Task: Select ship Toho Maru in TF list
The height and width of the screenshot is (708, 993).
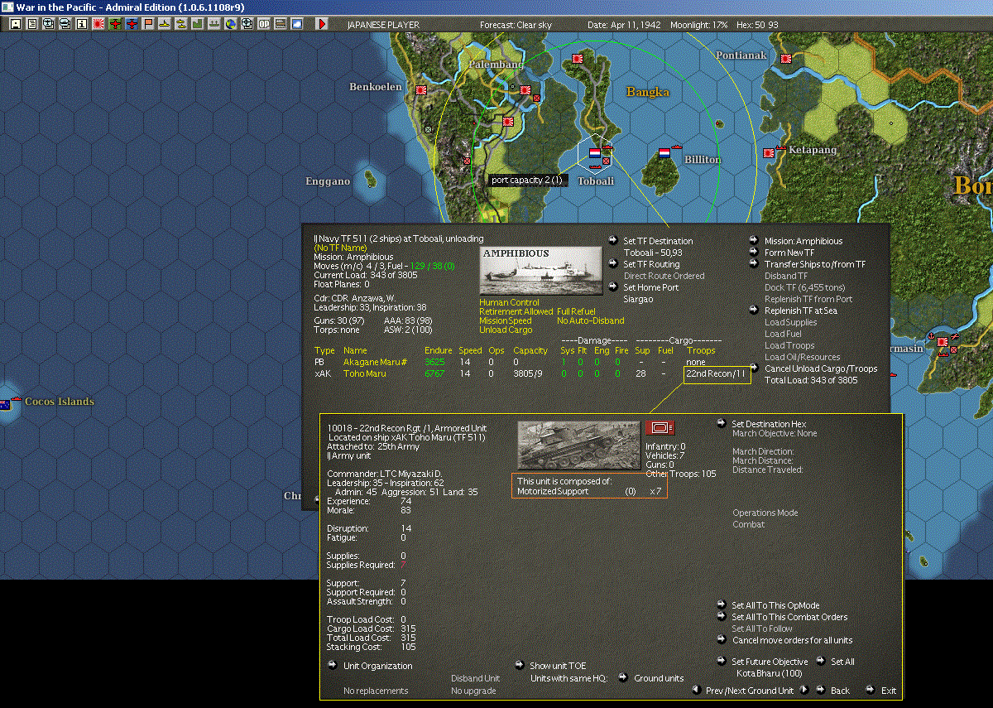Action: [364, 373]
